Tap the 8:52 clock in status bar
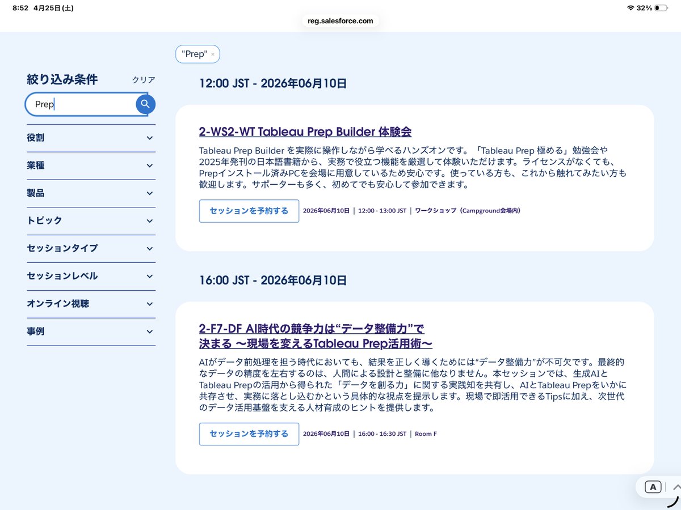This screenshot has height=510, width=681. pos(20,8)
